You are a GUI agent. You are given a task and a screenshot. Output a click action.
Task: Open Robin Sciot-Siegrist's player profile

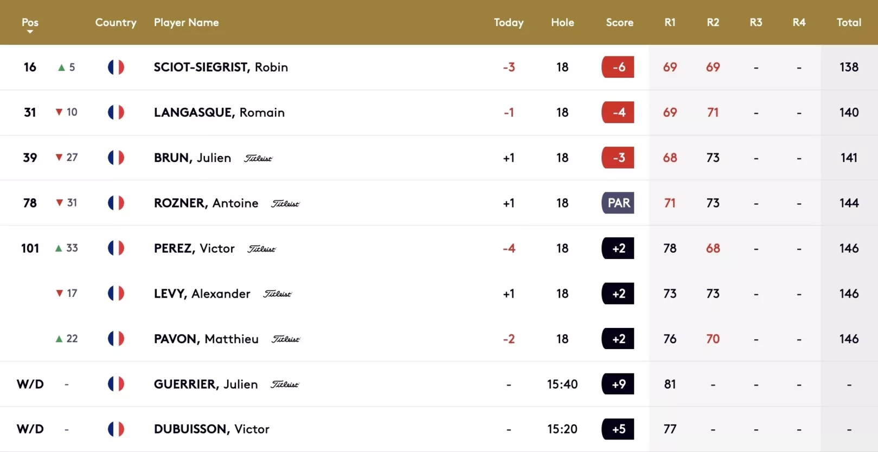coord(221,67)
